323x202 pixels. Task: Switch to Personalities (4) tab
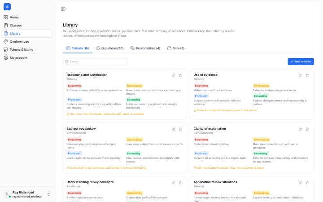click(145, 48)
